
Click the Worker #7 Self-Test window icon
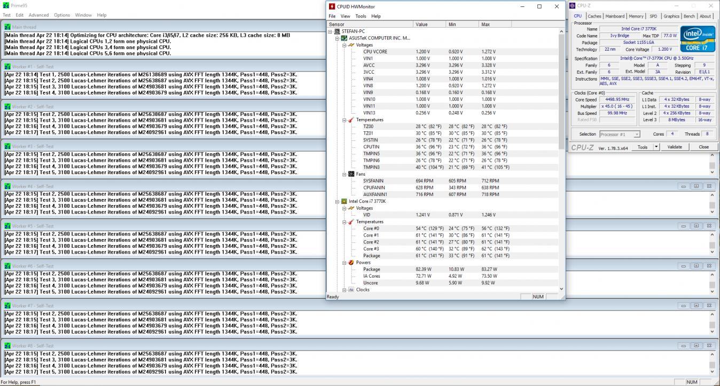click(7, 306)
